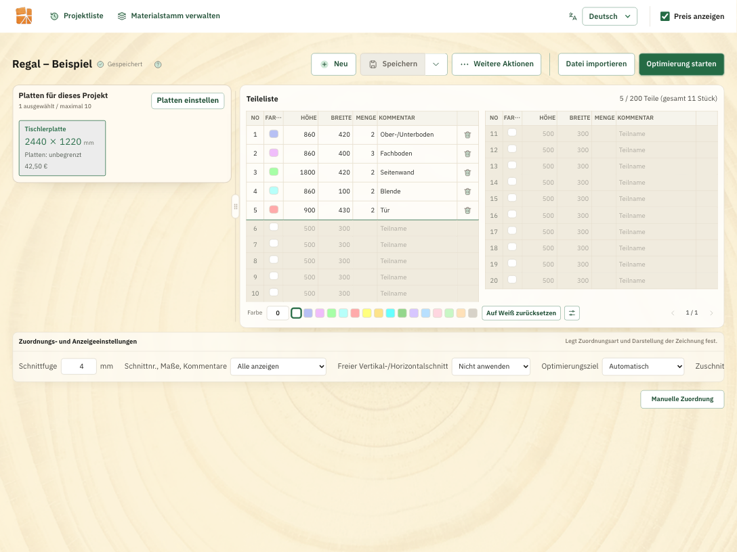Click the Kommentar cell Fachboden
737x552 pixels.
coord(417,154)
